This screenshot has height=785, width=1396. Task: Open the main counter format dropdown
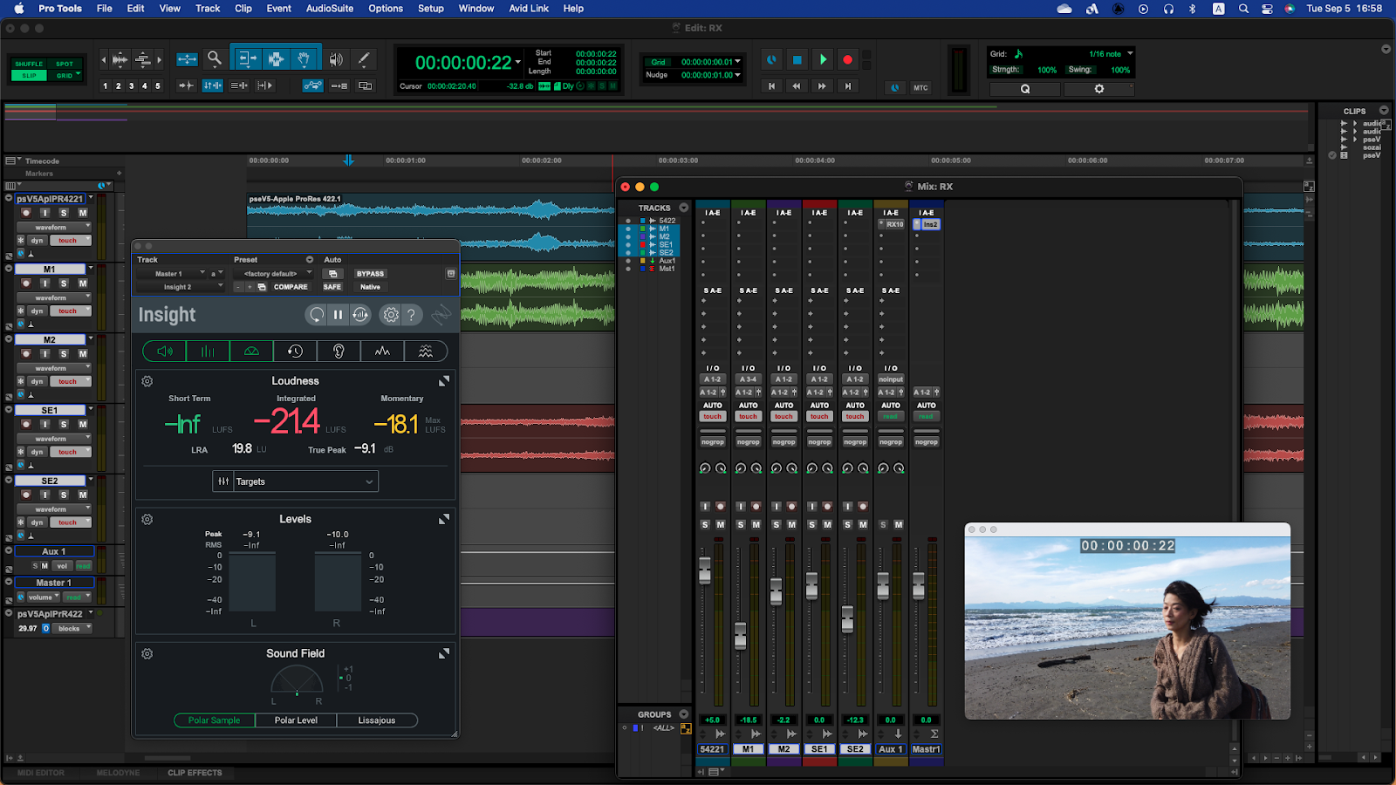(x=518, y=63)
